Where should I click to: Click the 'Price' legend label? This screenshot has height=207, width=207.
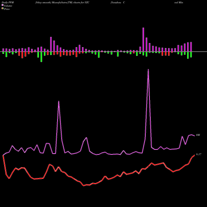click(x=7, y=9)
